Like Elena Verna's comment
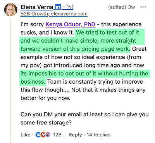The image size is (155, 143). tap(25, 135)
